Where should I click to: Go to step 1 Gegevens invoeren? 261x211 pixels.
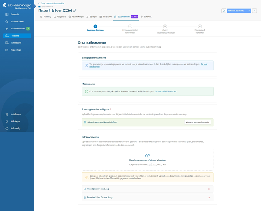(95, 28)
